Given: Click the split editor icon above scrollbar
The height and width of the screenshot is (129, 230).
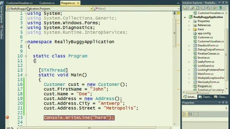Looking at the screenshot, I should click(175, 13).
